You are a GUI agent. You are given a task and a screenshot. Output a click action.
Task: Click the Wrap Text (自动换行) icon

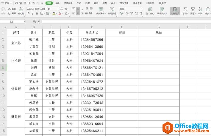click(x=112, y=10)
